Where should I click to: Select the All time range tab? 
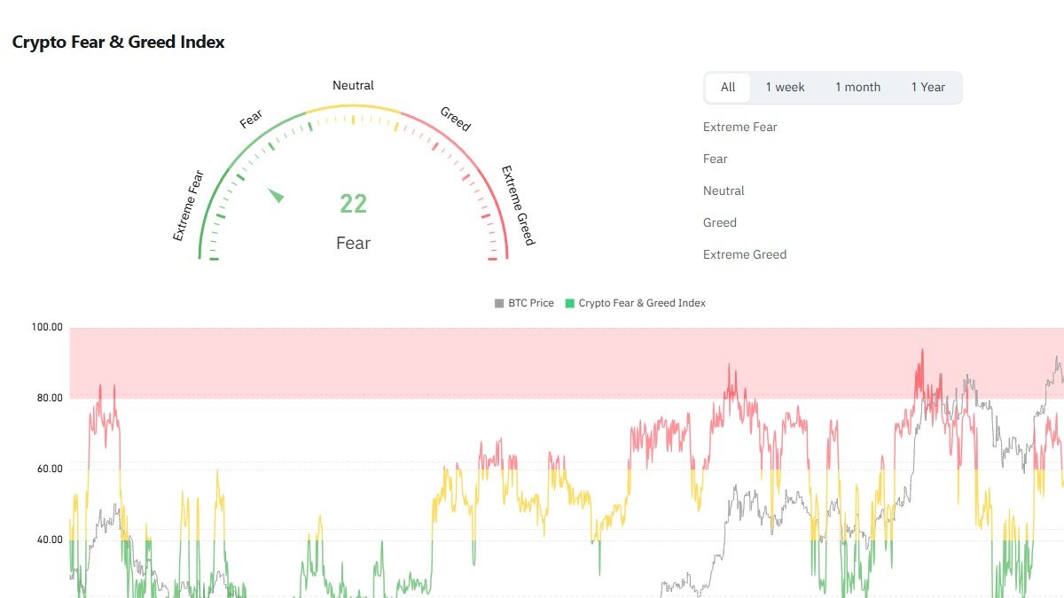pos(727,87)
